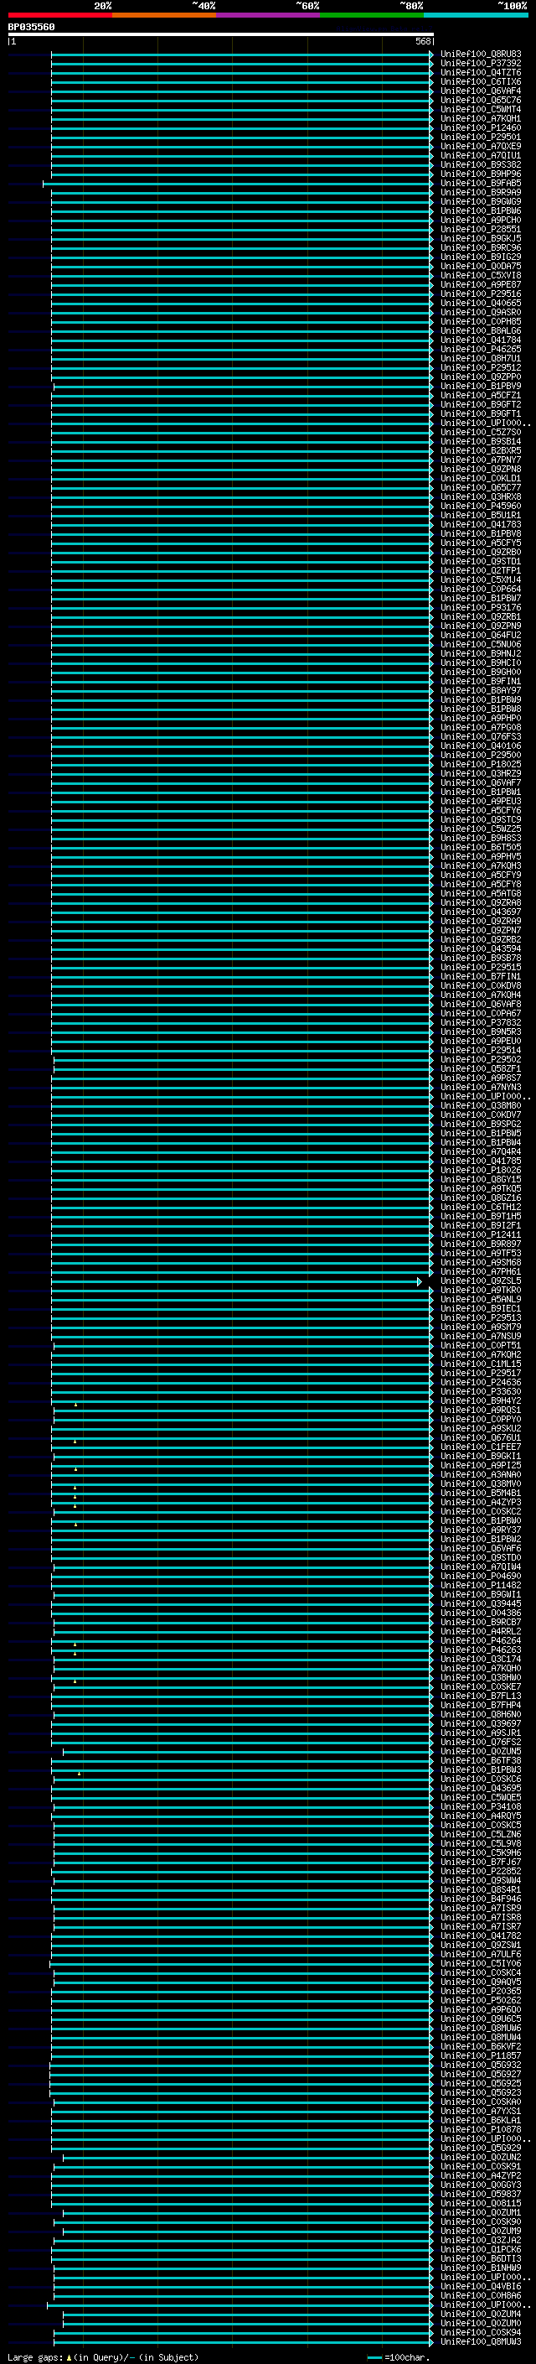The image size is (536, 2364).
Task: Open hit UniRef100_Q6VAF4
Action: coord(480,91)
